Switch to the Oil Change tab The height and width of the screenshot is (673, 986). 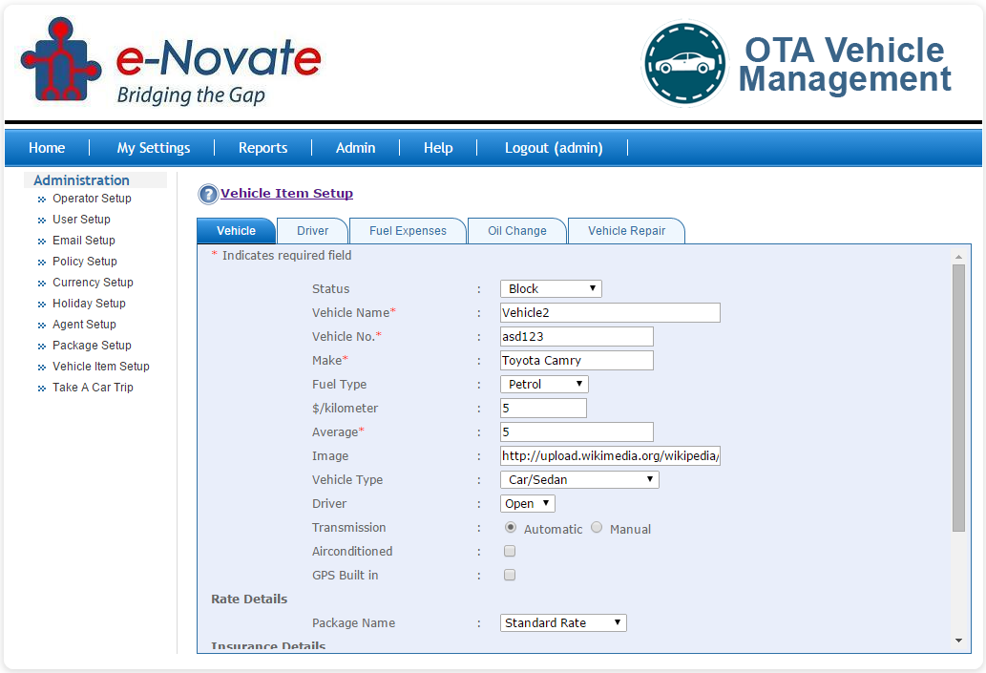[516, 230]
